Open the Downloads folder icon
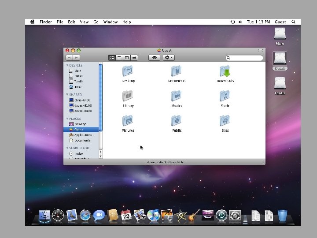This screenshot has width=317, height=238. 225,71
